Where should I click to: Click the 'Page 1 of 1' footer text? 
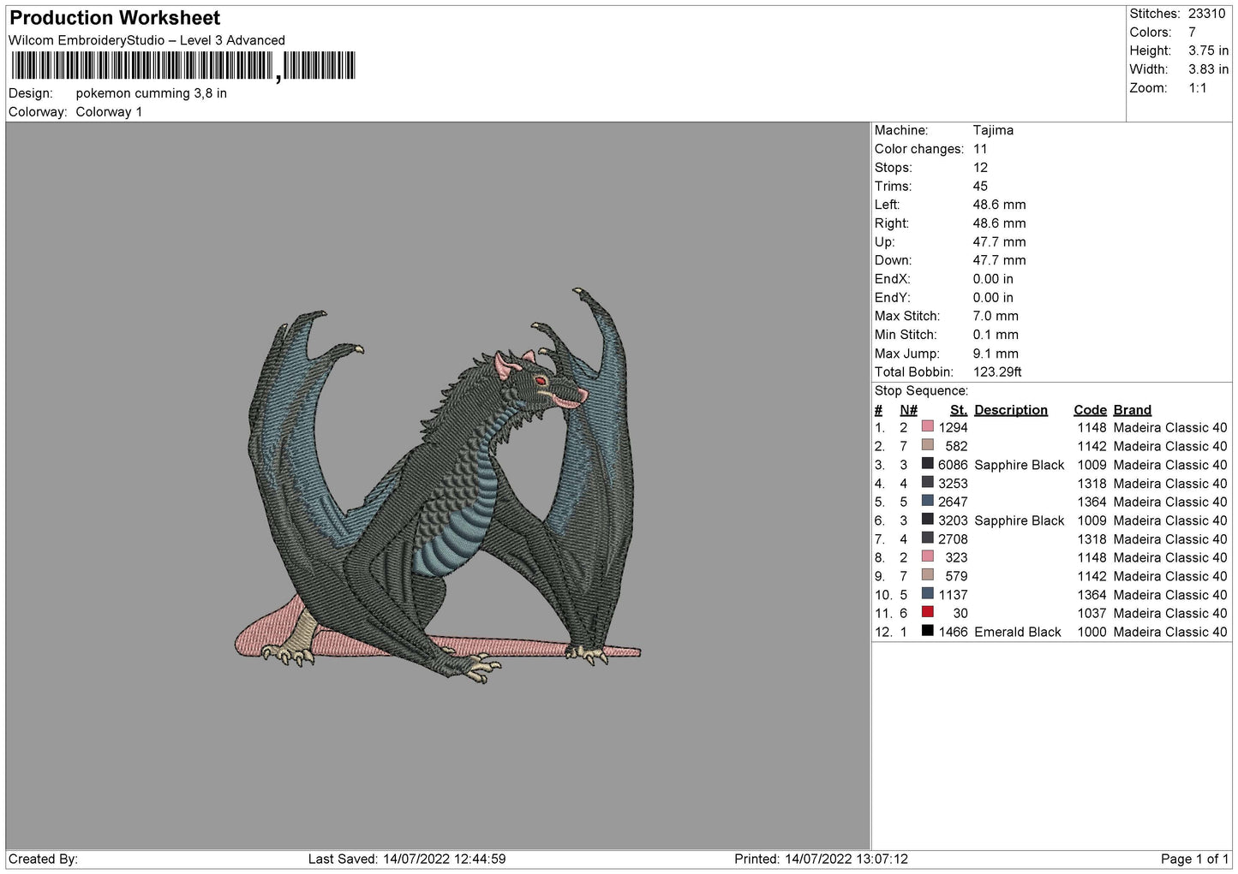tap(1195, 859)
